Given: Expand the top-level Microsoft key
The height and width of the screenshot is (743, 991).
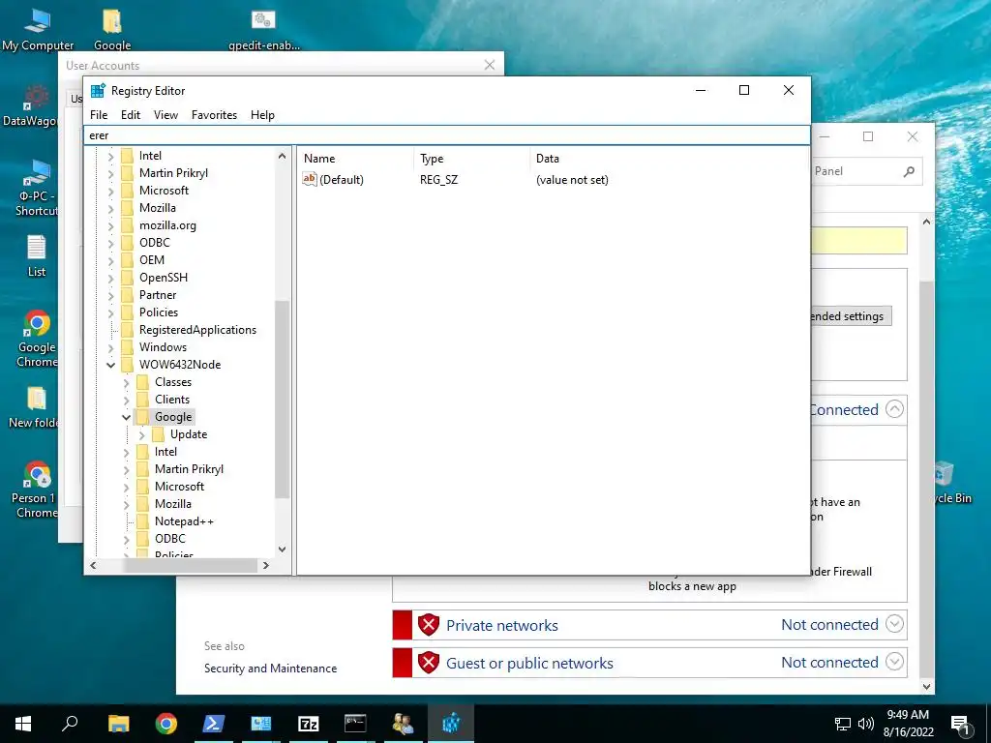Looking at the screenshot, I should pyautogui.click(x=110, y=191).
